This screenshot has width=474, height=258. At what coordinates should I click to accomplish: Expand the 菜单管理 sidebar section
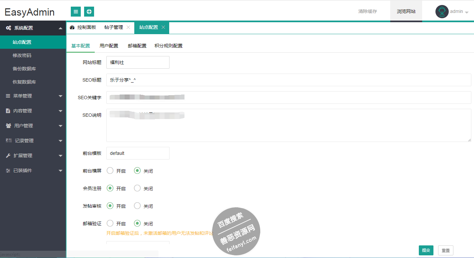pyautogui.click(x=33, y=96)
